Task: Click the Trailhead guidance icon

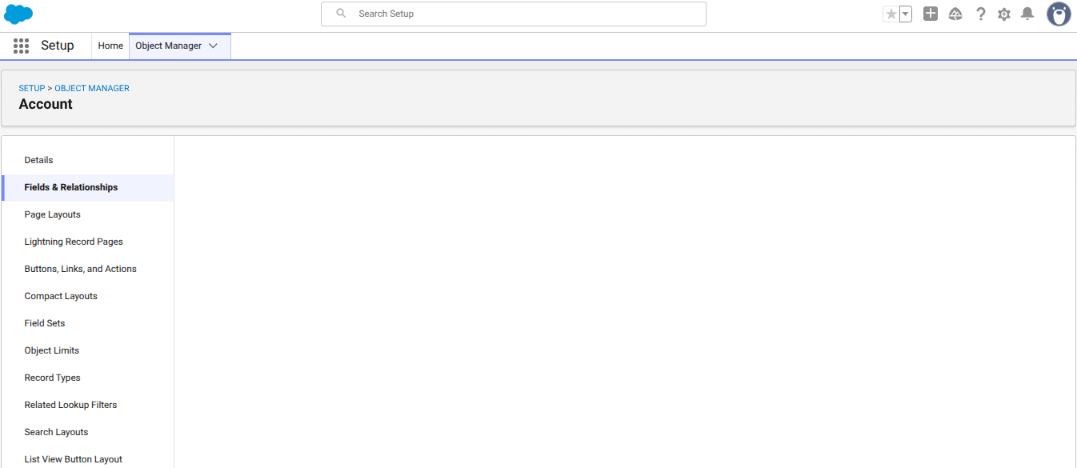Action: pyautogui.click(x=955, y=14)
